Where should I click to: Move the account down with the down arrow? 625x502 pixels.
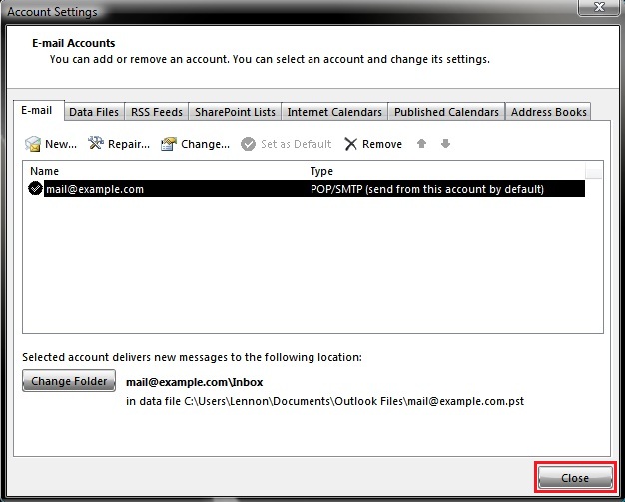(x=445, y=144)
